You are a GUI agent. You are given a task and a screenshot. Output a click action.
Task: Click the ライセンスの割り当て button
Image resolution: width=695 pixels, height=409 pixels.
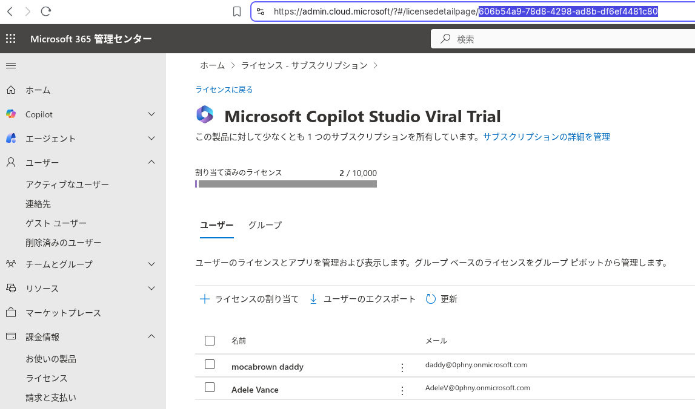coord(250,299)
